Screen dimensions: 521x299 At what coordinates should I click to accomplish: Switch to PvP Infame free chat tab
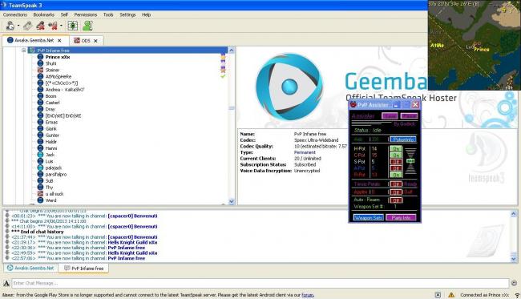(x=83, y=268)
